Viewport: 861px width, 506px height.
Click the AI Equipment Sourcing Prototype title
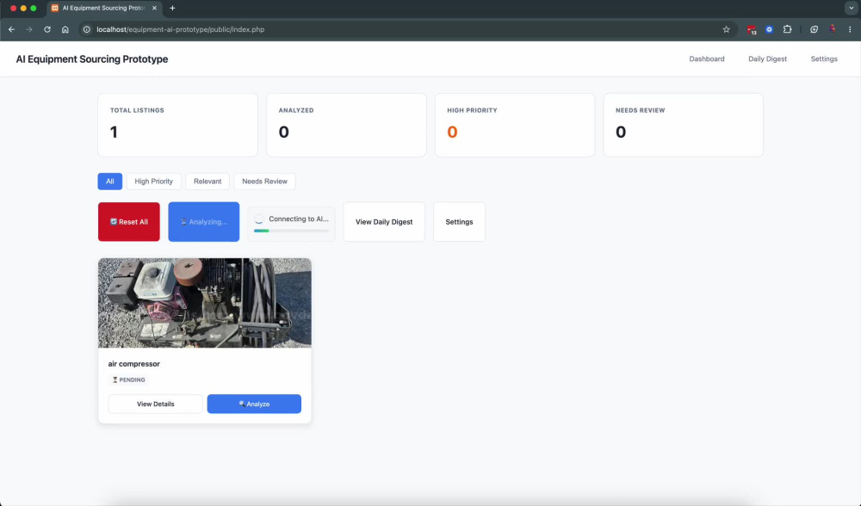point(92,59)
